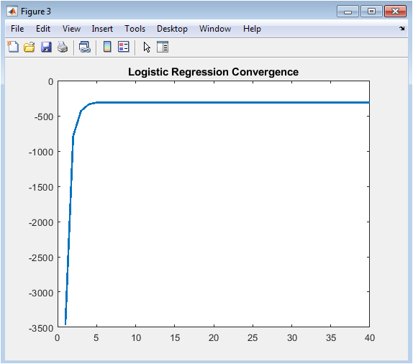Open the Property Editor panel icon

click(163, 47)
